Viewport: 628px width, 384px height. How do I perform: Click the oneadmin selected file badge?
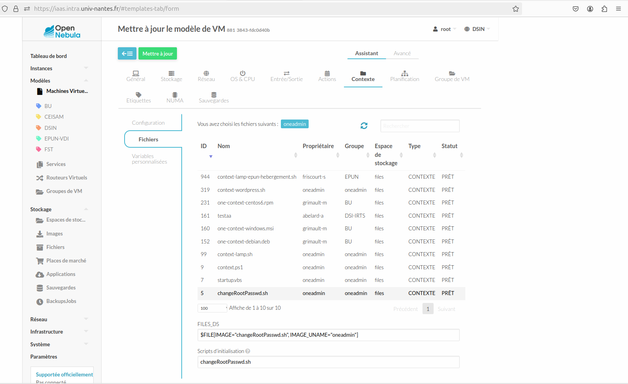point(295,124)
